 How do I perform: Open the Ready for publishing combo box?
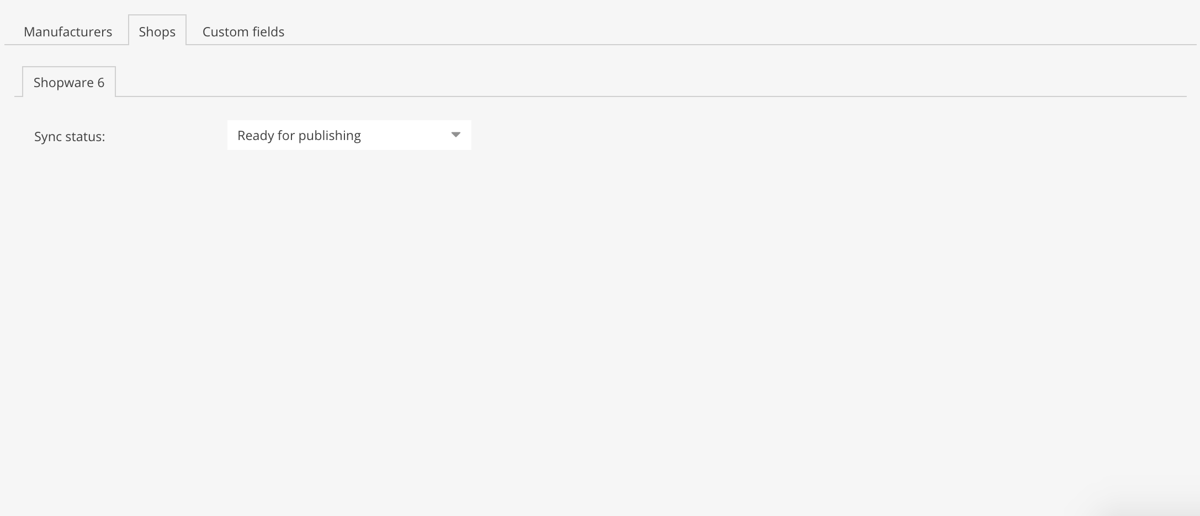coord(349,135)
